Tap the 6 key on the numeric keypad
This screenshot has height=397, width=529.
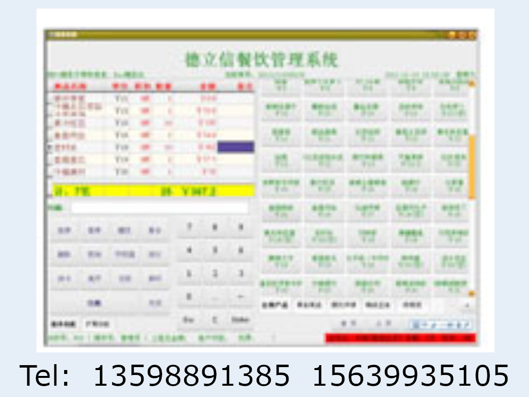[x=240, y=251]
